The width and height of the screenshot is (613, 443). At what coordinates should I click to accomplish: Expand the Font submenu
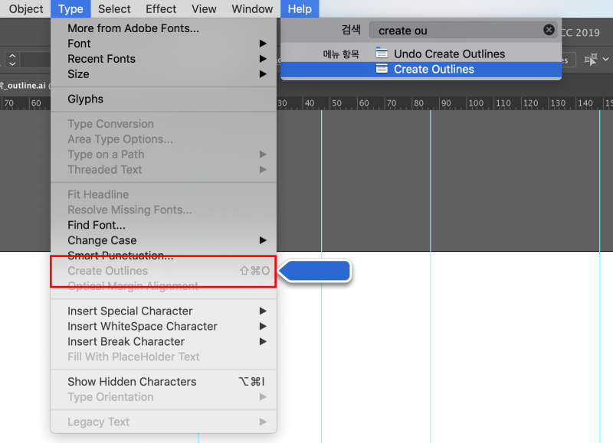163,44
